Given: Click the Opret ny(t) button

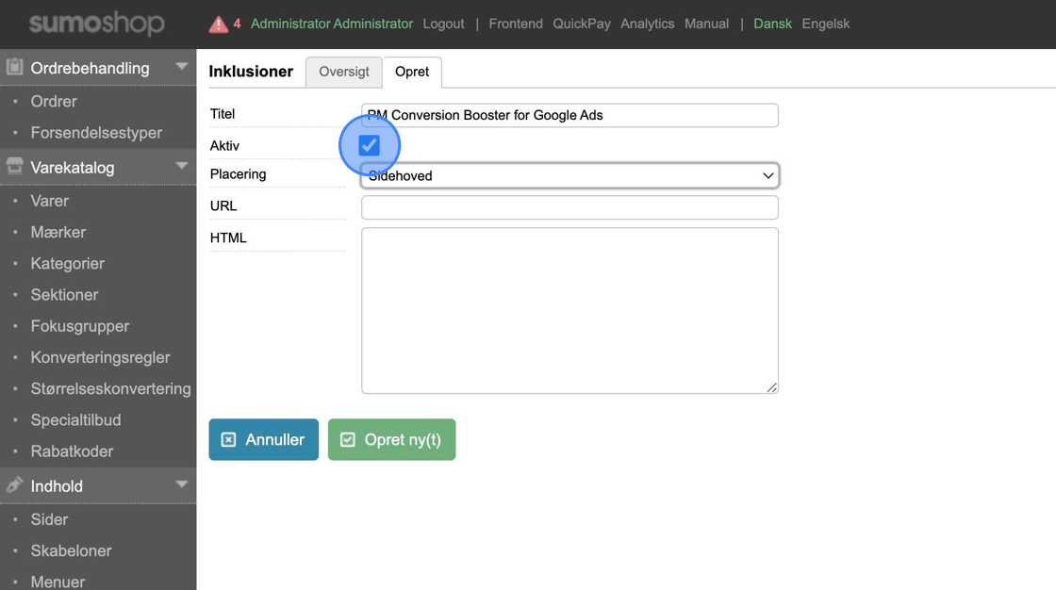Looking at the screenshot, I should click(x=391, y=439).
